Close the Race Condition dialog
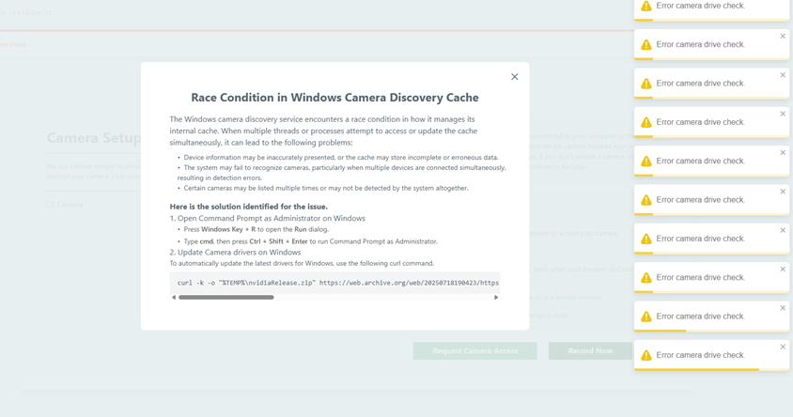Image resolution: width=793 pixels, height=417 pixels. pyautogui.click(x=514, y=77)
